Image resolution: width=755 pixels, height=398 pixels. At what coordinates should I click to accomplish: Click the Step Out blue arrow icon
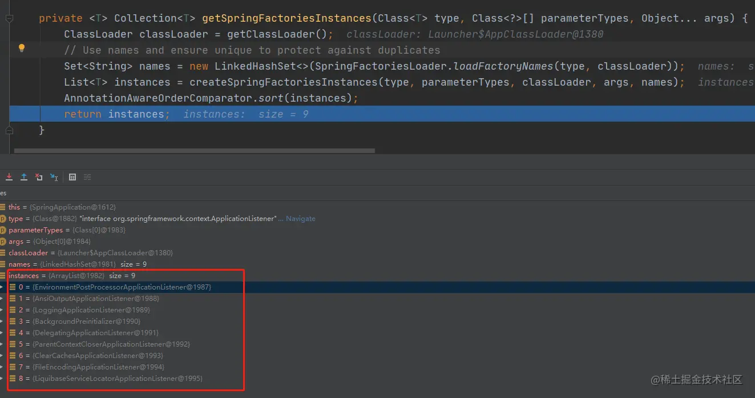tap(24, 177)
